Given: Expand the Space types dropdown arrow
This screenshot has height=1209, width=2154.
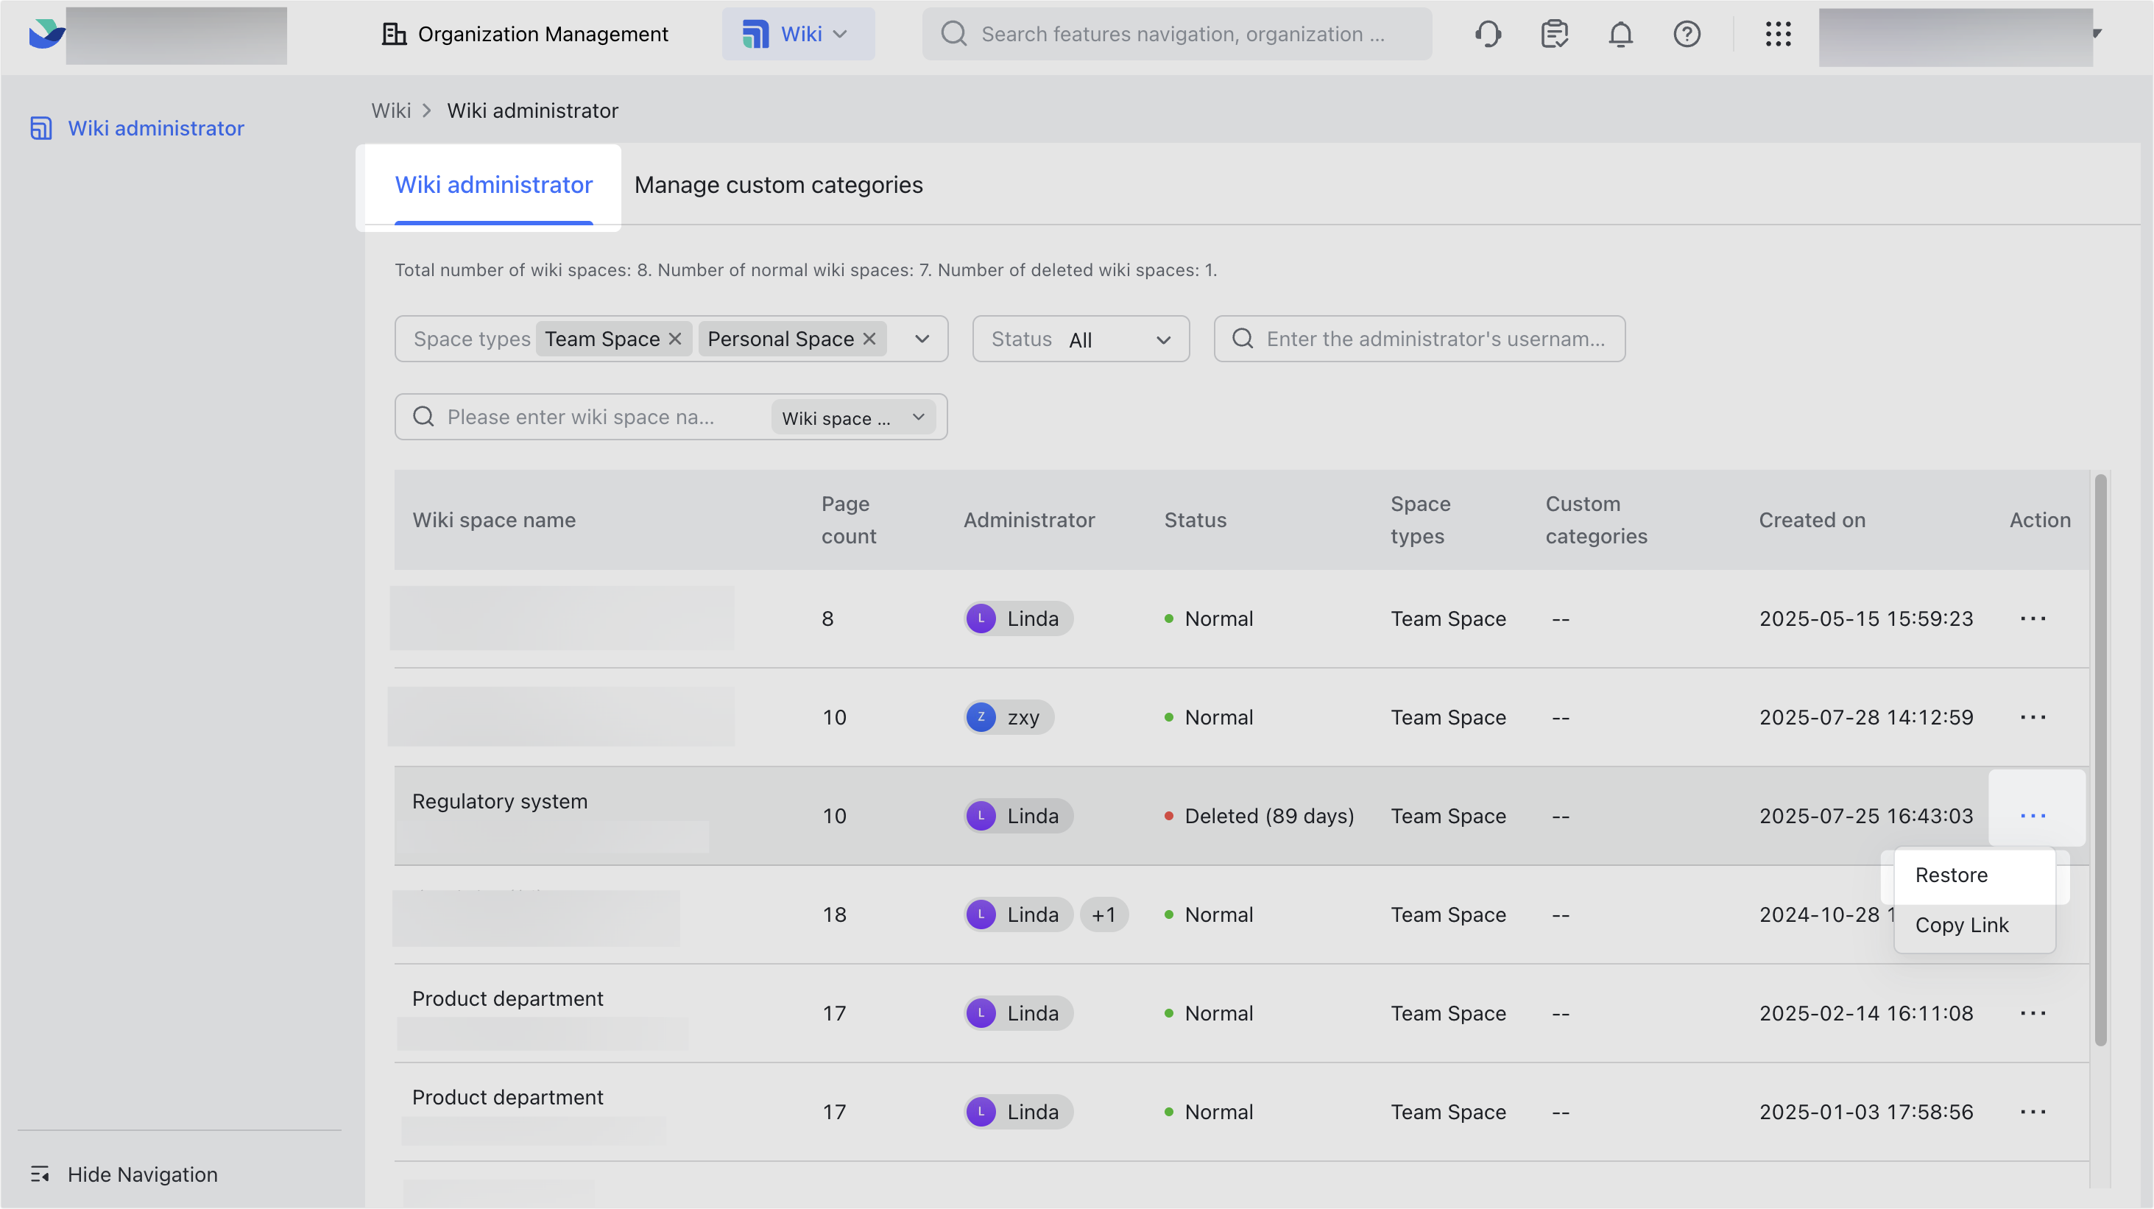Looking at the screenshot, I should click(922, 339).
